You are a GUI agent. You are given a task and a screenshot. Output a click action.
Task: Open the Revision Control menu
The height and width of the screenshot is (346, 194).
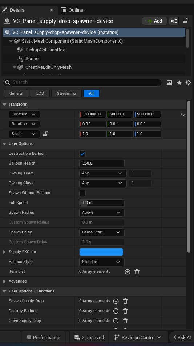click(138, 337)
